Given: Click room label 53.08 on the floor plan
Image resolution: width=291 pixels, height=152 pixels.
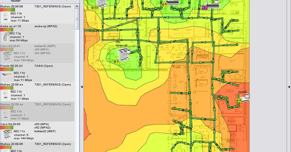Looking at the screenshot, I should (x=230, y=34).
